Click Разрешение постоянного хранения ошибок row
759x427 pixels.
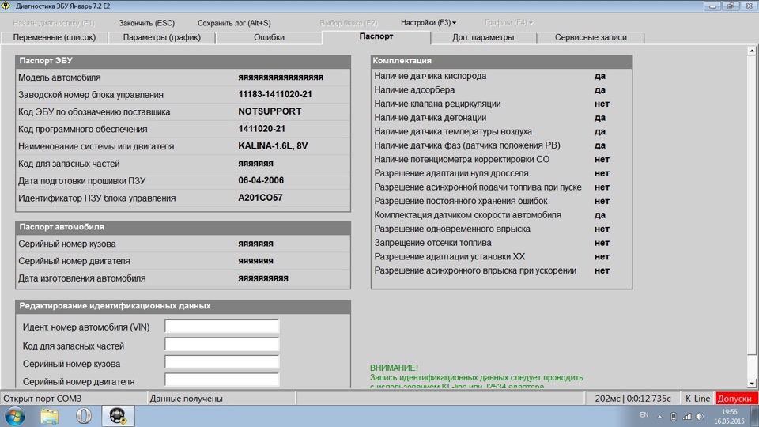[x=501, y=201]
